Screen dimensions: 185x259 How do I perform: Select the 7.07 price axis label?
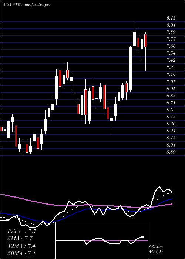[x=171, y=82]
